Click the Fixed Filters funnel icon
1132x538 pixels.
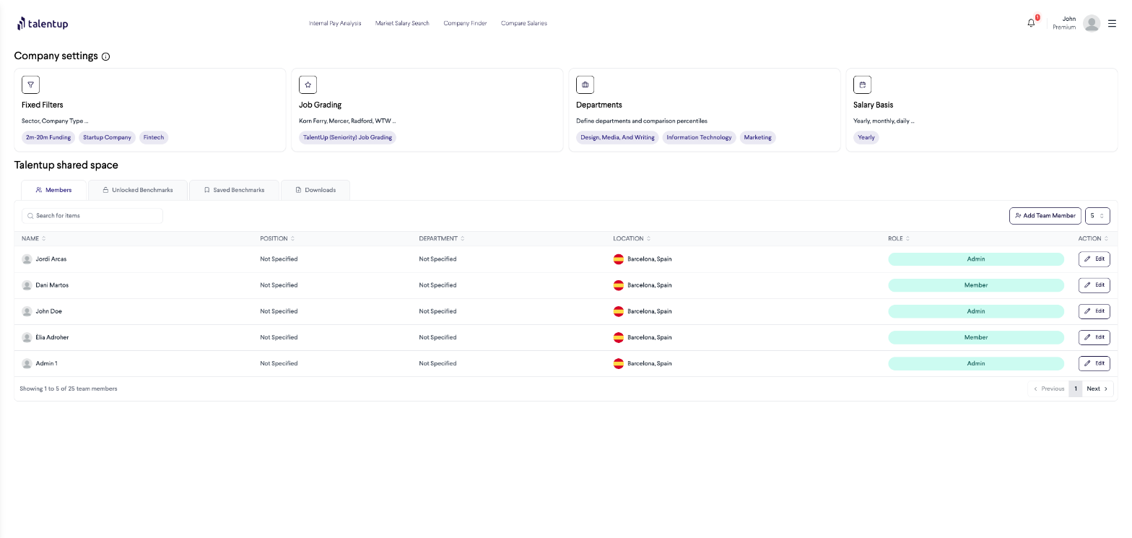(30, 84)
